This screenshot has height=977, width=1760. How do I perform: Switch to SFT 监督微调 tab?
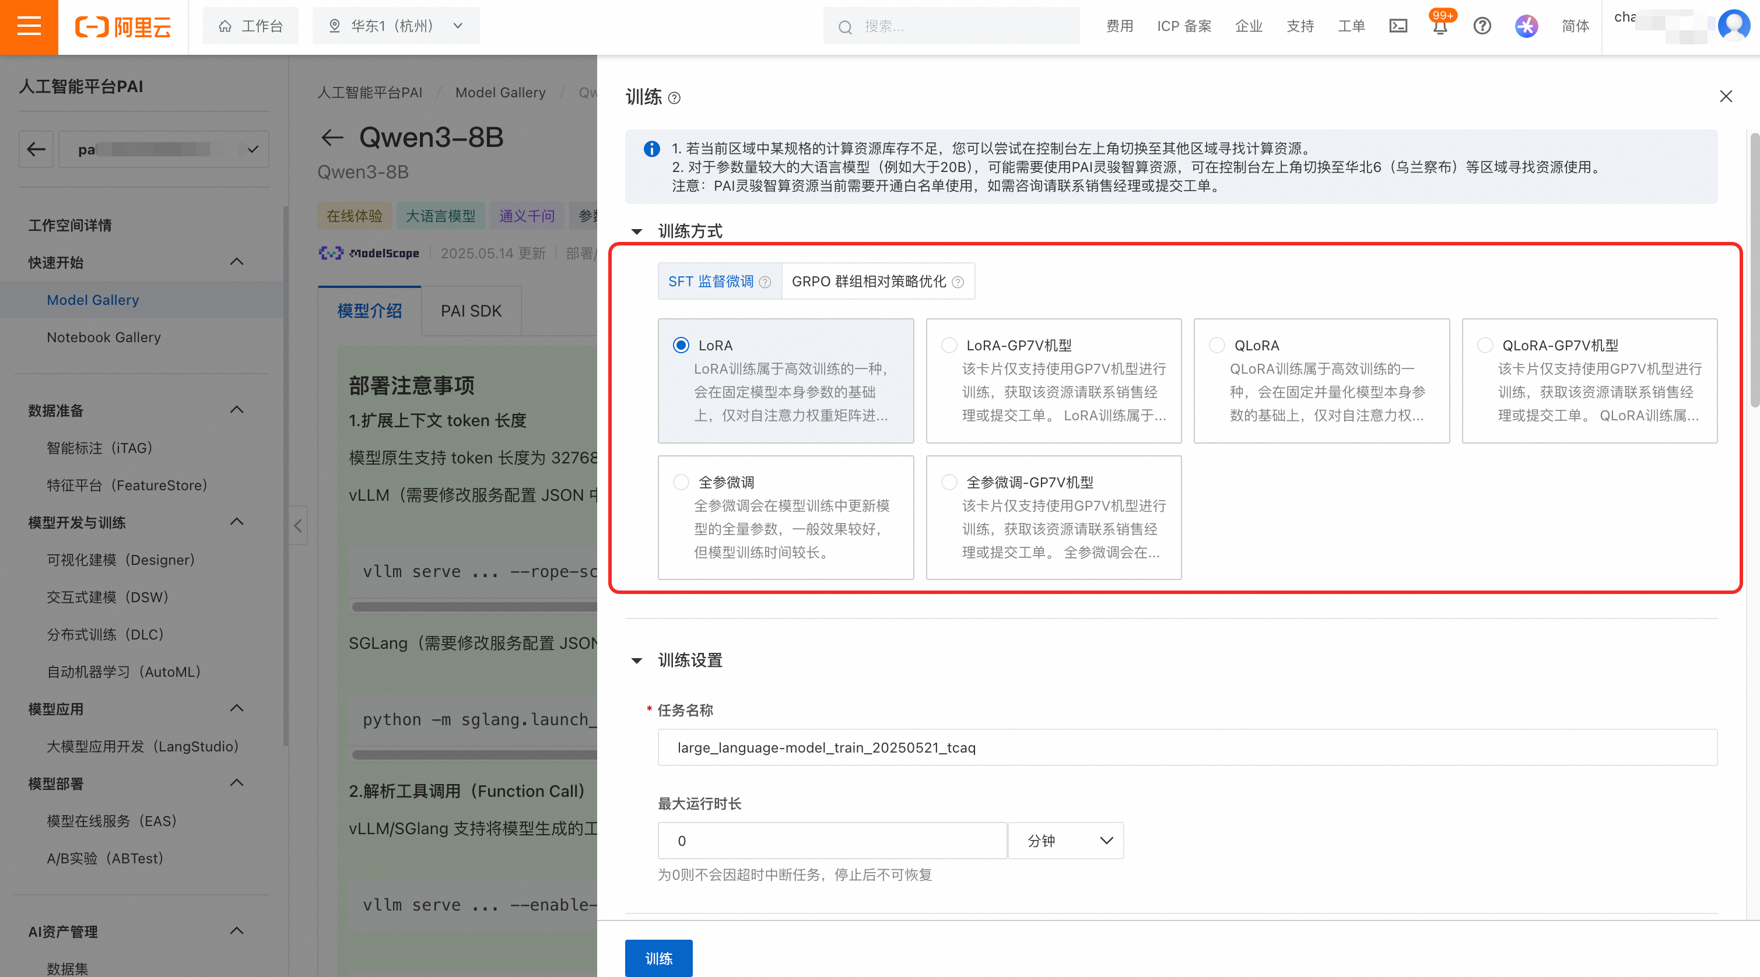[x=720, y=282]
